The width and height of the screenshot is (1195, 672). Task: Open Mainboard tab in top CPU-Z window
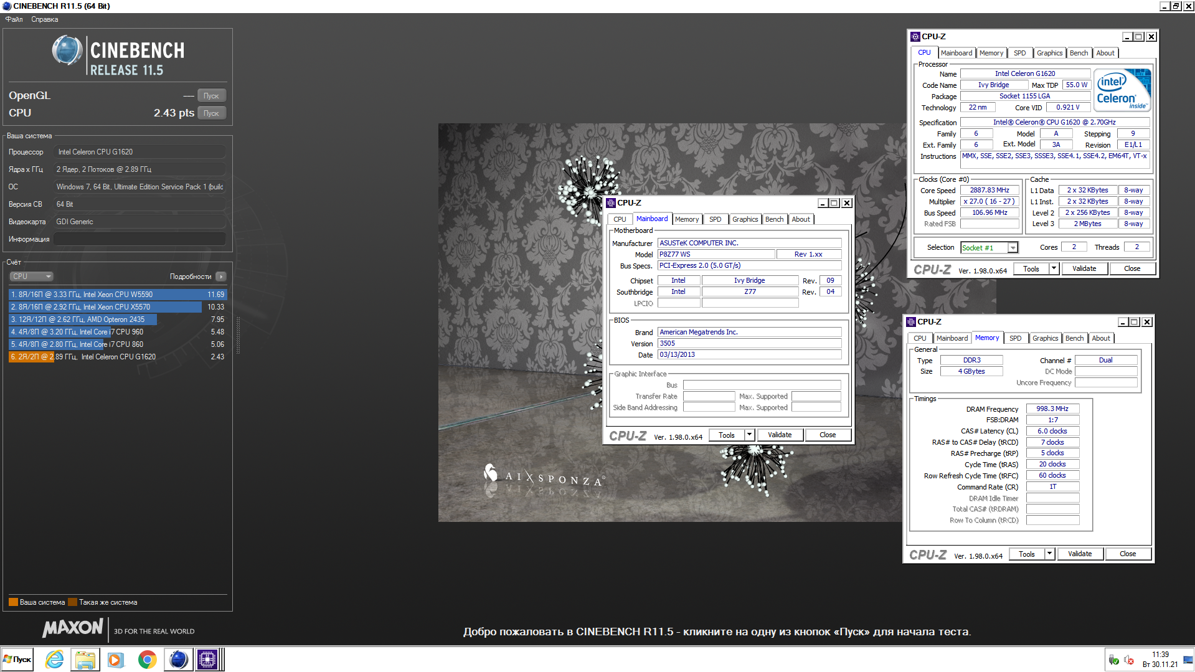pyautogui.click(x=956, y=53)
